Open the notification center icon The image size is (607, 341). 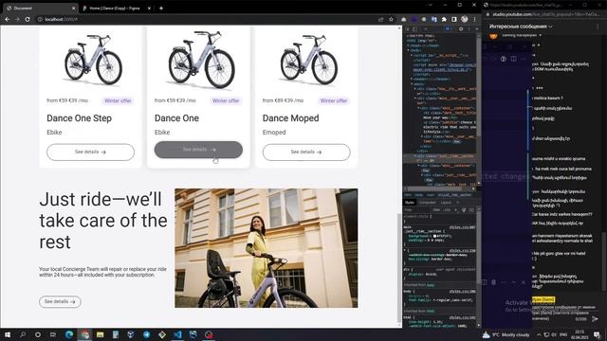tap(598, 334)
